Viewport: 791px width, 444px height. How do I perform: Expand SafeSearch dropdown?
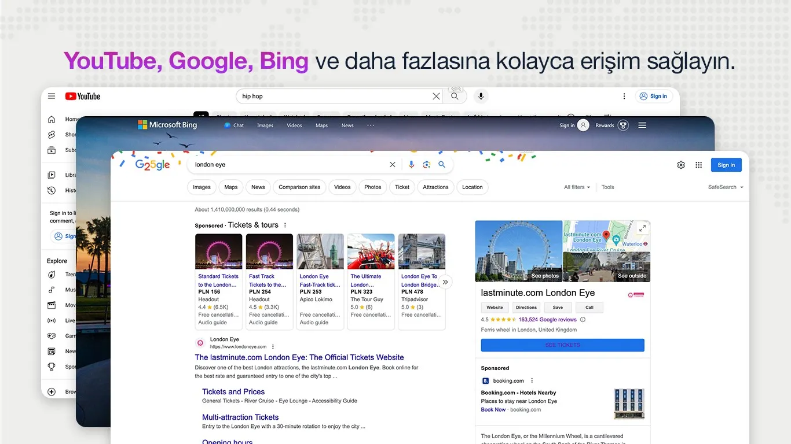(x=726, y=187)
